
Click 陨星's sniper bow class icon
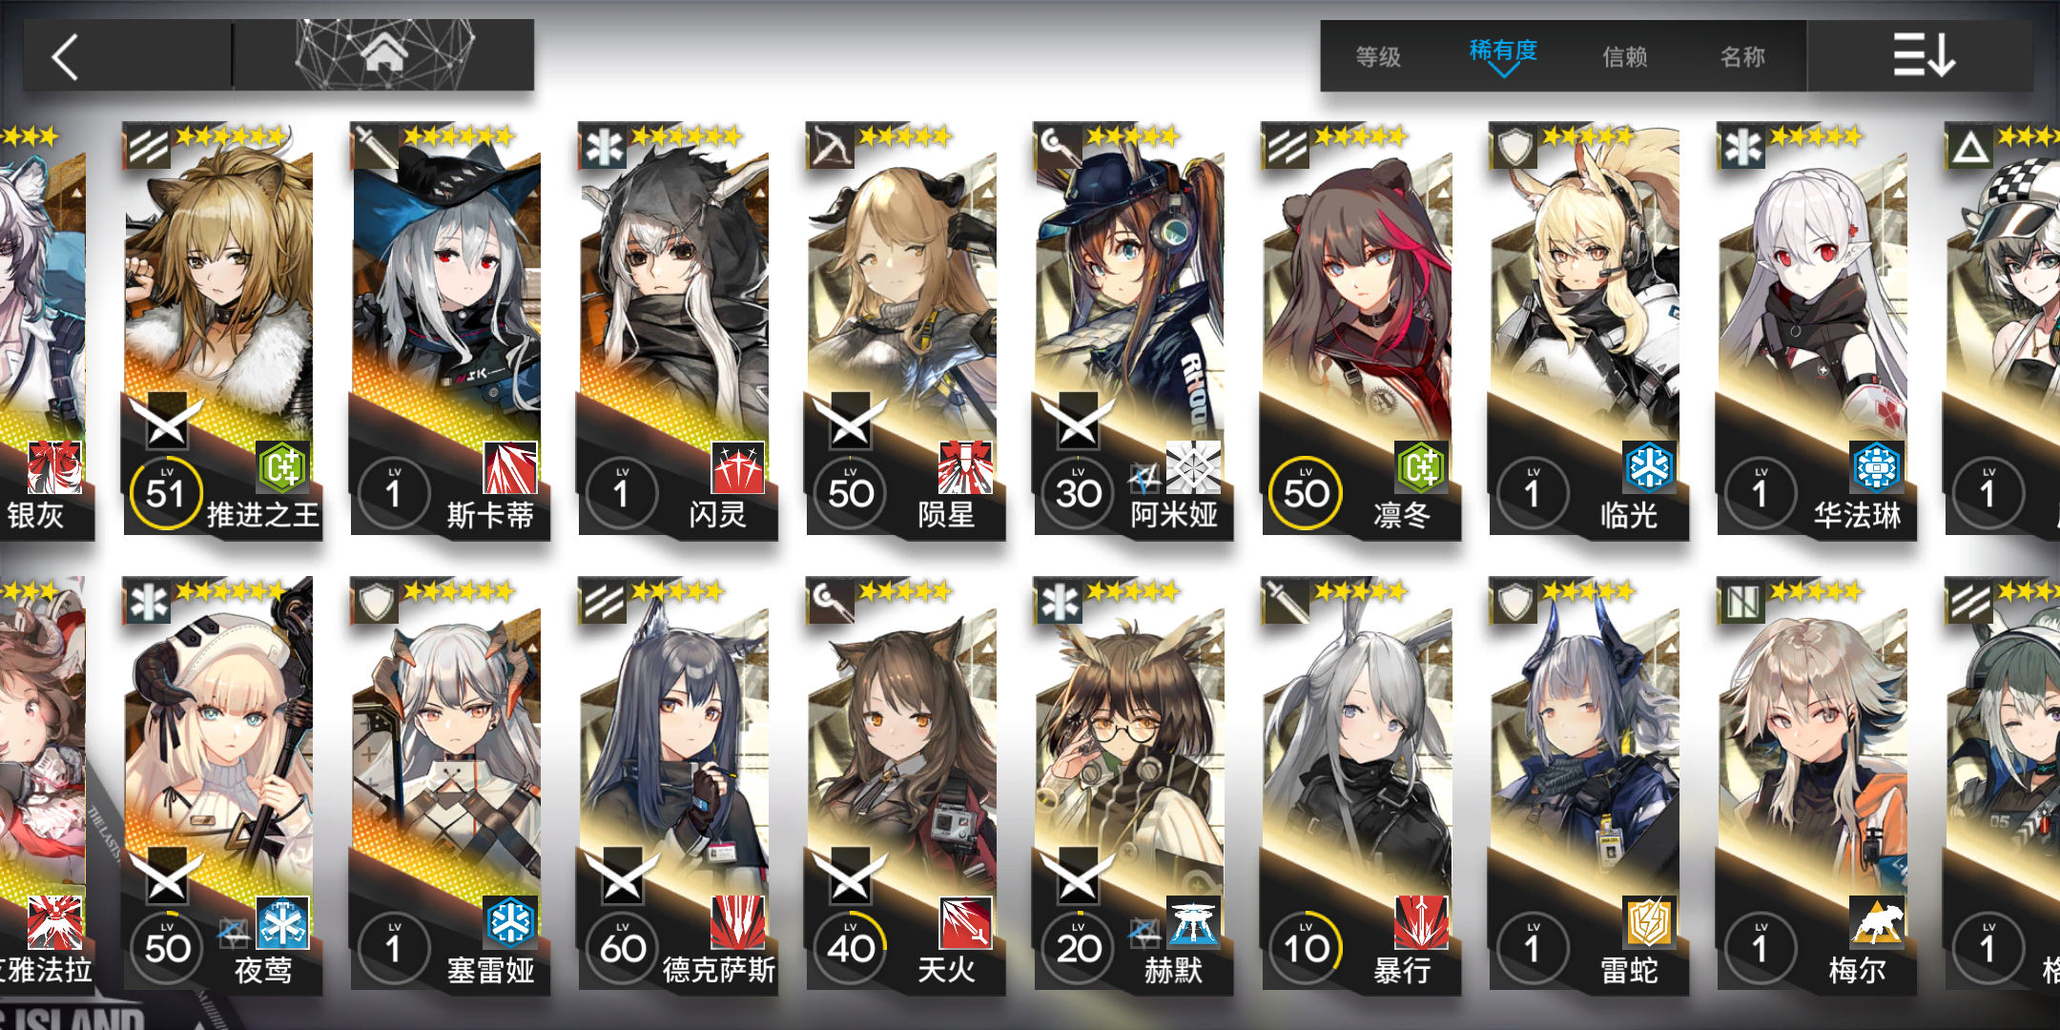click(x=831, y=146)
